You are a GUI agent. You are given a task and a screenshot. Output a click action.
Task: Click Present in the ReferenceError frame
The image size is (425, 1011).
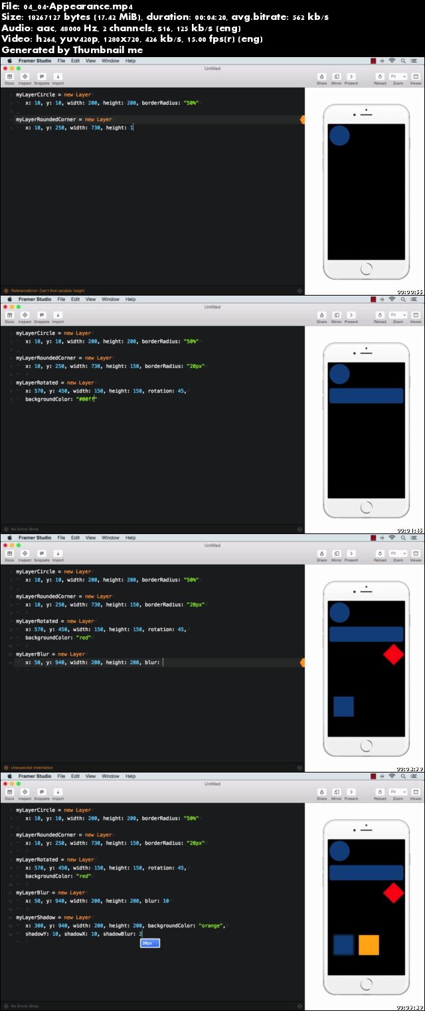pos(351,78)
